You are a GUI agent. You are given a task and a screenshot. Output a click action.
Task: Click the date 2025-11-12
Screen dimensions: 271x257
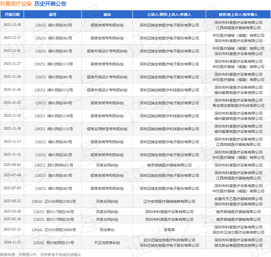12,154
